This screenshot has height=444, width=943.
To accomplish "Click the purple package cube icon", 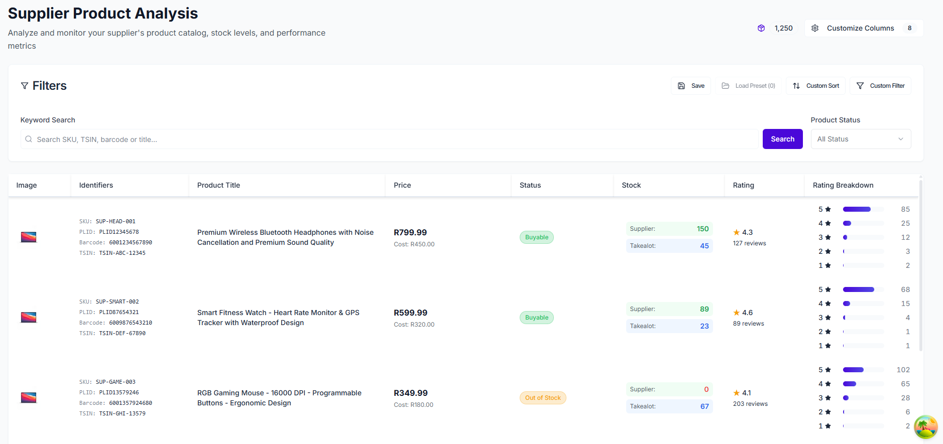I will point(761,28).
